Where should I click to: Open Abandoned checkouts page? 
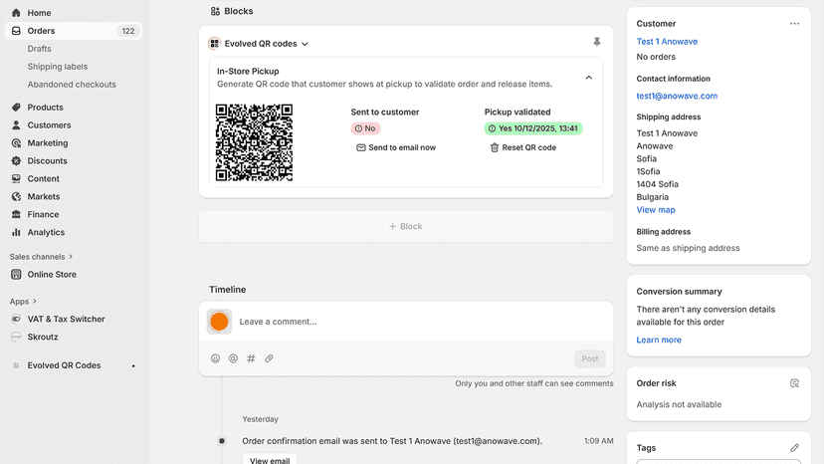72,85
